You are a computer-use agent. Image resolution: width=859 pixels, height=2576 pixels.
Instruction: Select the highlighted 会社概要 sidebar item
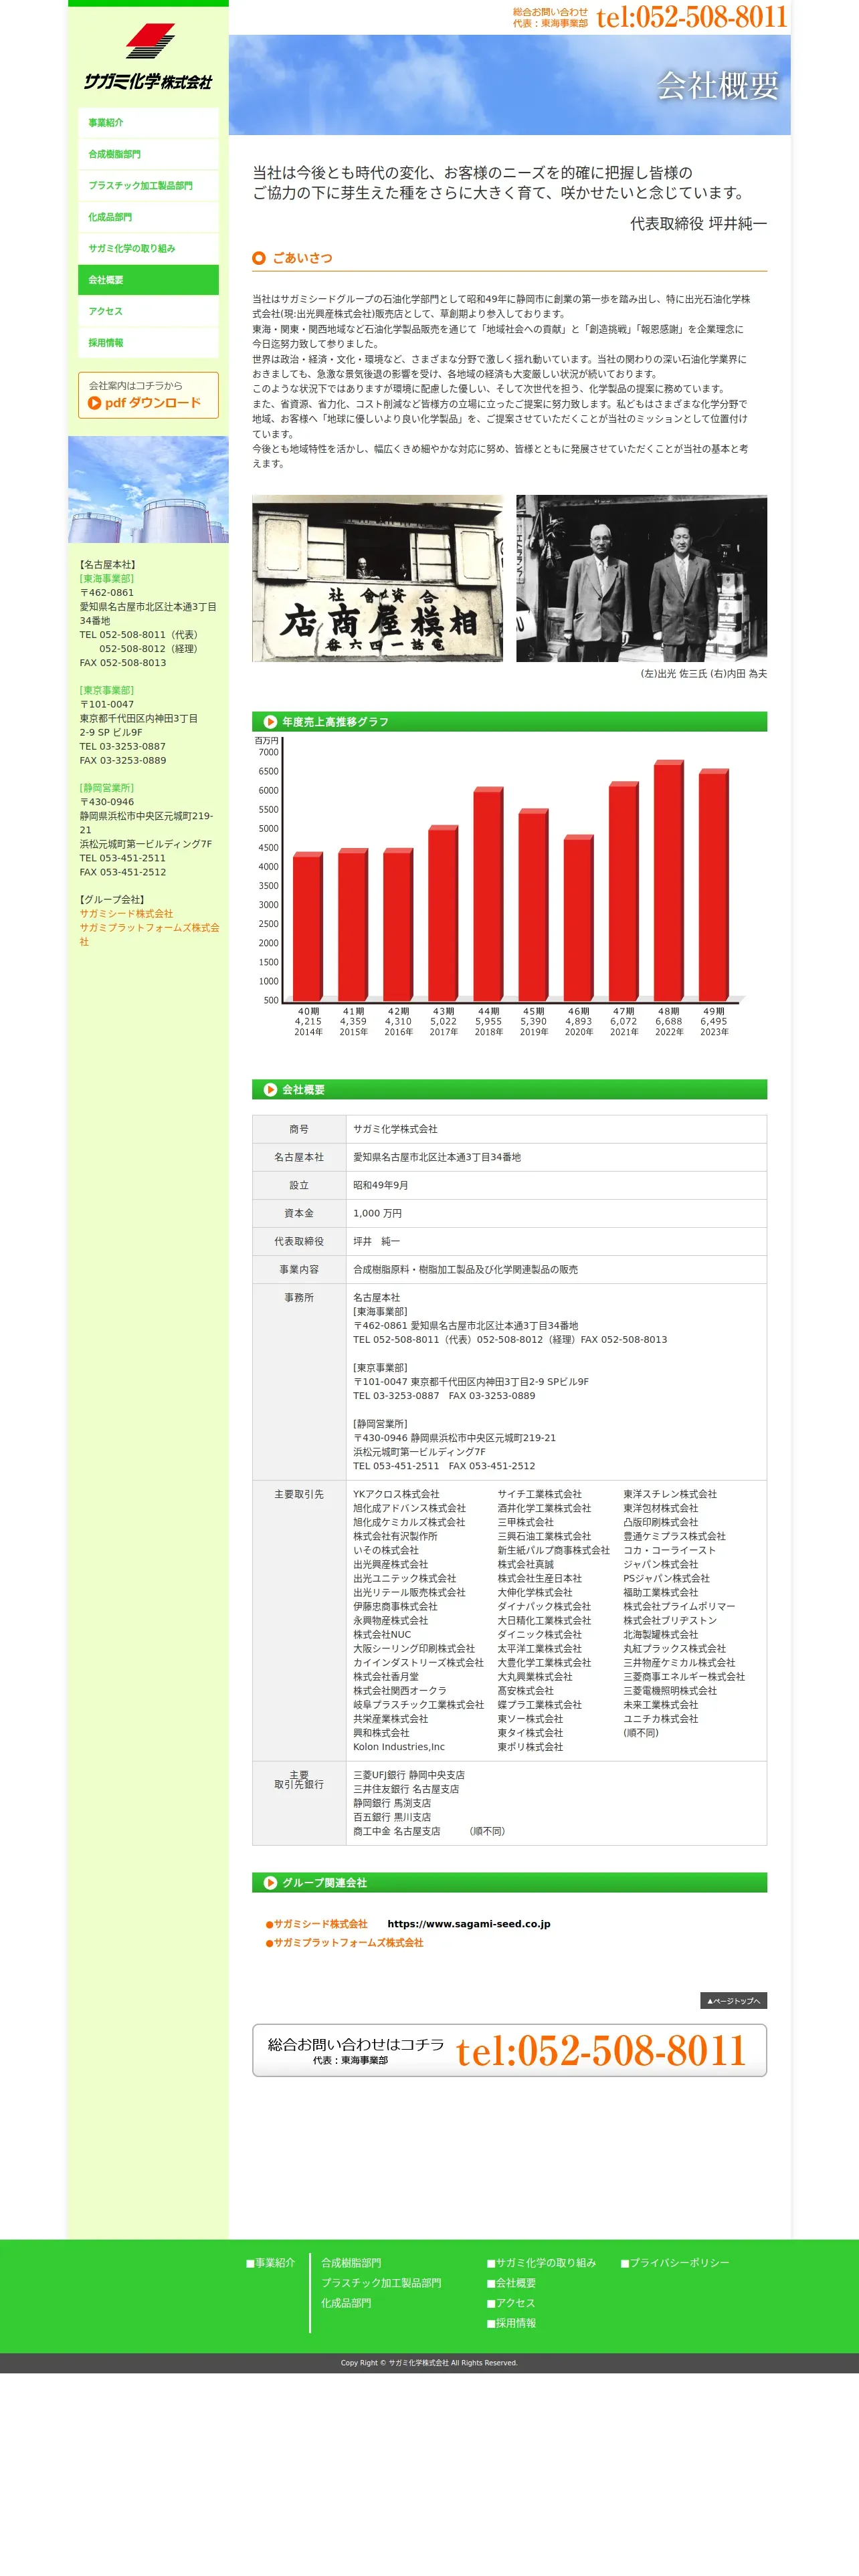pos(148,280)
